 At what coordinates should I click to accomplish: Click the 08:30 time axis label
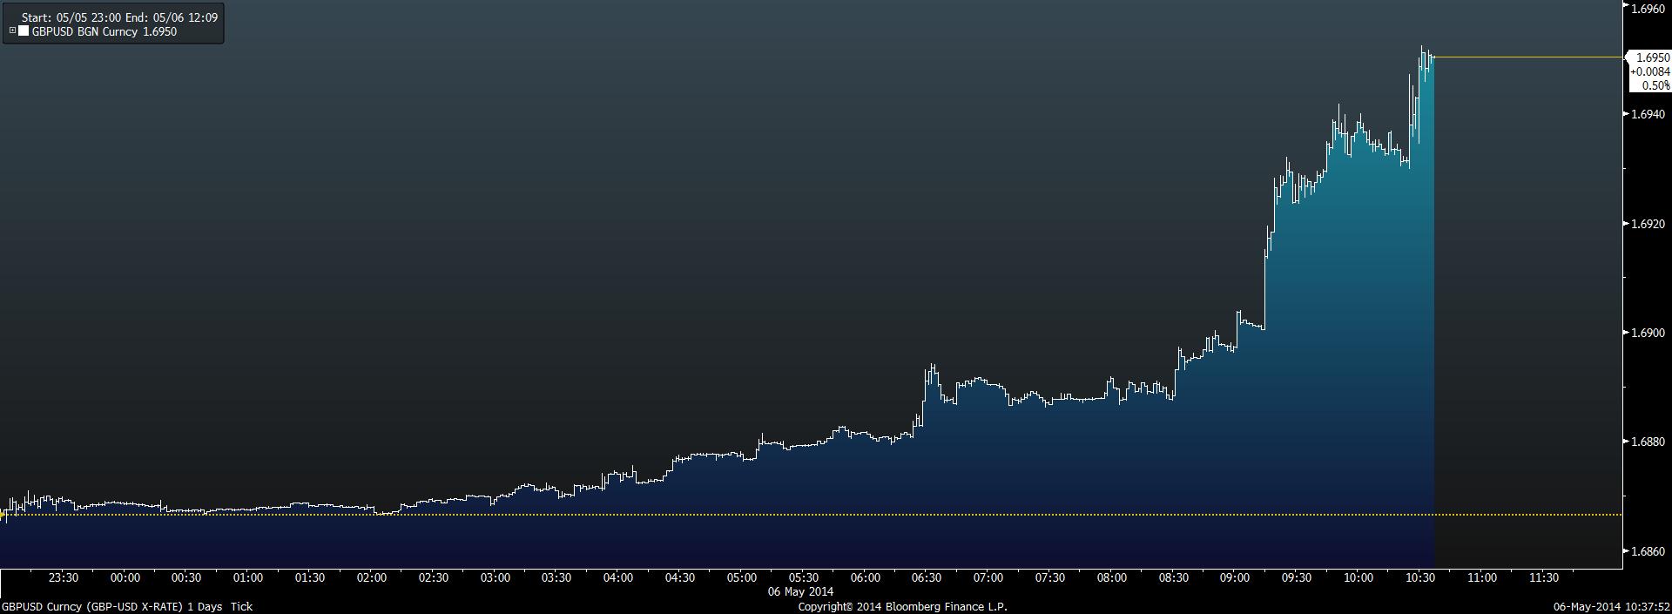pos(1174,577)
